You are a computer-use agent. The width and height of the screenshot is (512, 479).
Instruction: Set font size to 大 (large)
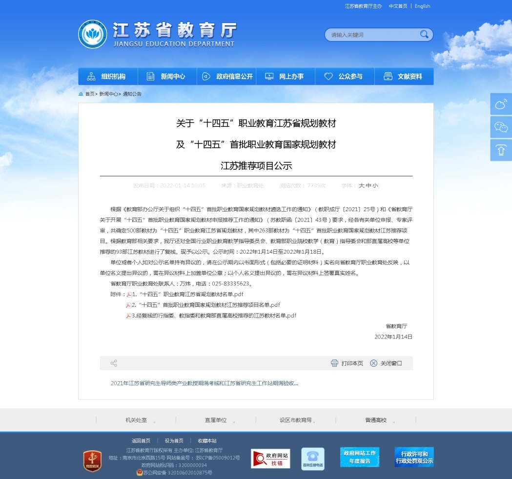(362, 186)
